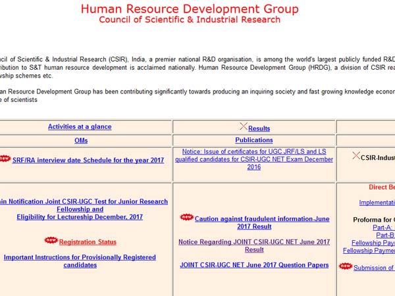
Task: Click the new badge beside Submission of
Action: tap(346, 266)
